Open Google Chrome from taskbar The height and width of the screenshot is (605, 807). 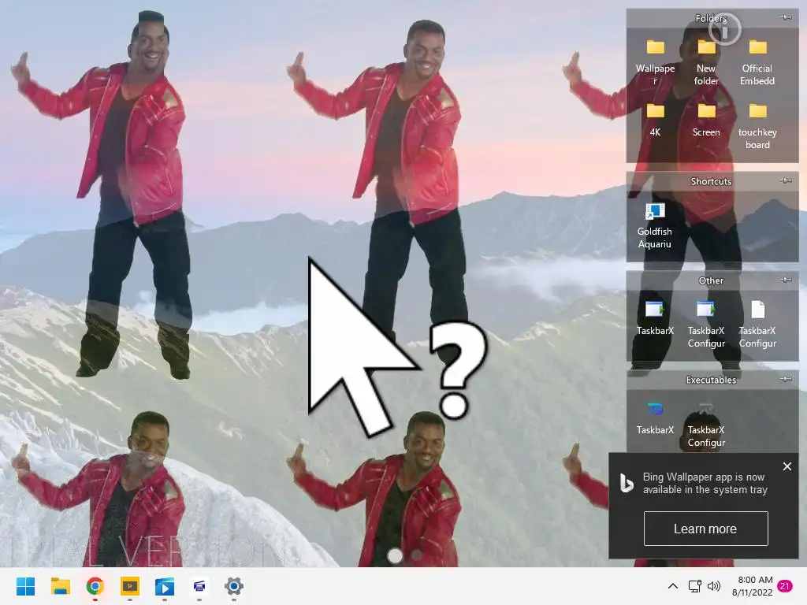click(x=95, y=586)
